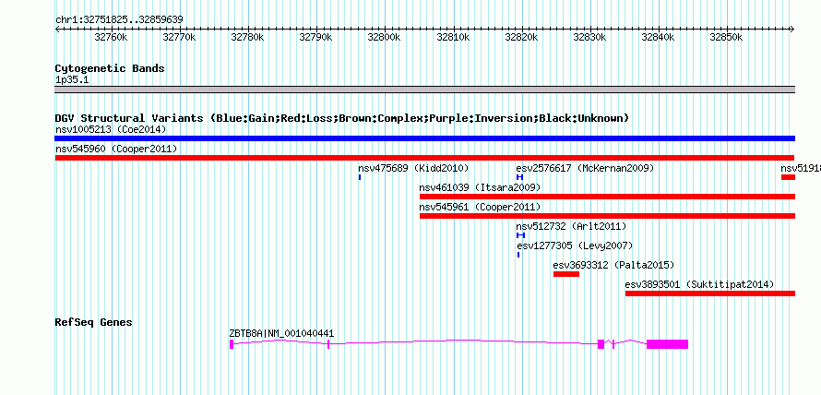Click the nsv545961 (Cooper2011) label

[x=480, y=207]
